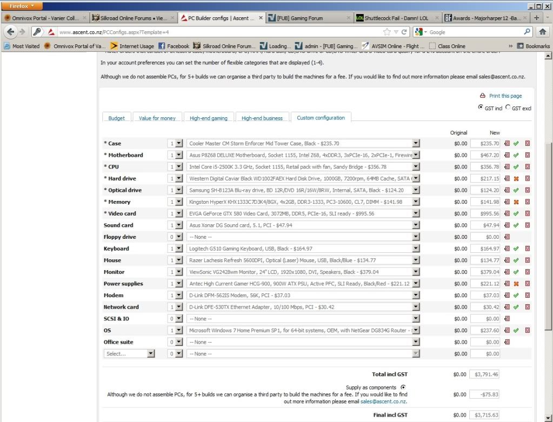Screen dimensions: 553x422
Task: Click the orange cross icon in Hard drive row
Action: point(516,179)
